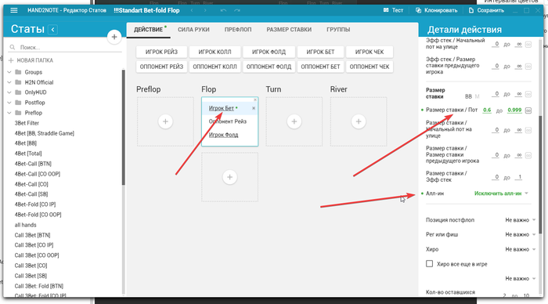
Task: Edit the 0.999 maximum bet/pot value
Action: point(514,110)
